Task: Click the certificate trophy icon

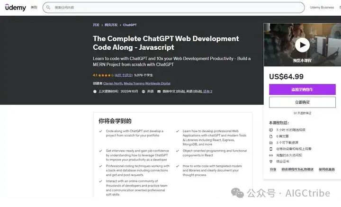Action: [271, 162]
